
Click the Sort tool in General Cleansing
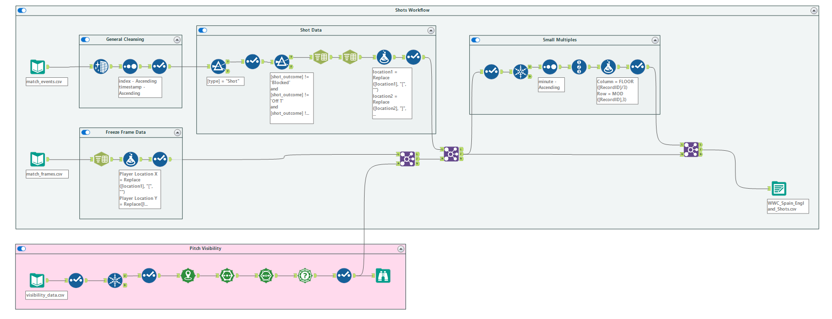pos(130,66)
